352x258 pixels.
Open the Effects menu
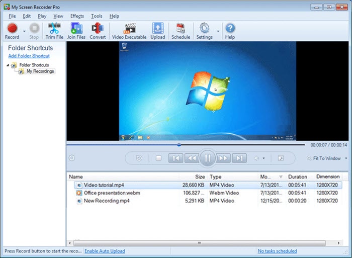tap(77, 16)
